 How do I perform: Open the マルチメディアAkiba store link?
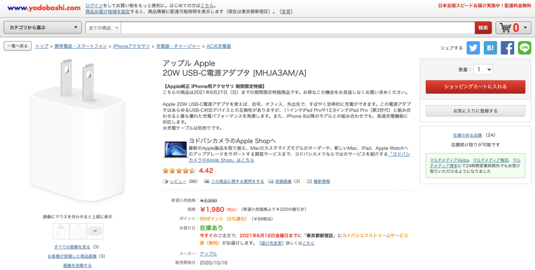(x=449, y=160)
